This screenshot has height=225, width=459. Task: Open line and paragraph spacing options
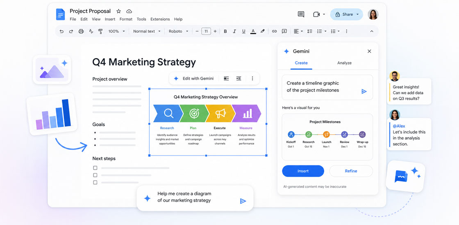point(310,31)
